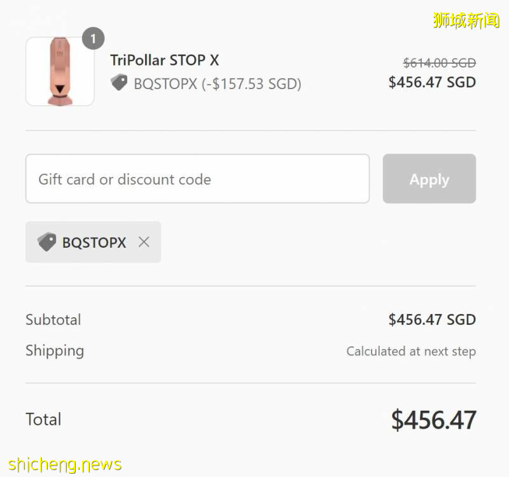
Task: Click the Subtotal amount $456.47 SGD
Action: [x=432, y=320]
